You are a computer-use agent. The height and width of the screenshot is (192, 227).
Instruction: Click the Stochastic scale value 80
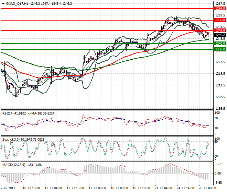(x=216, y=142)
